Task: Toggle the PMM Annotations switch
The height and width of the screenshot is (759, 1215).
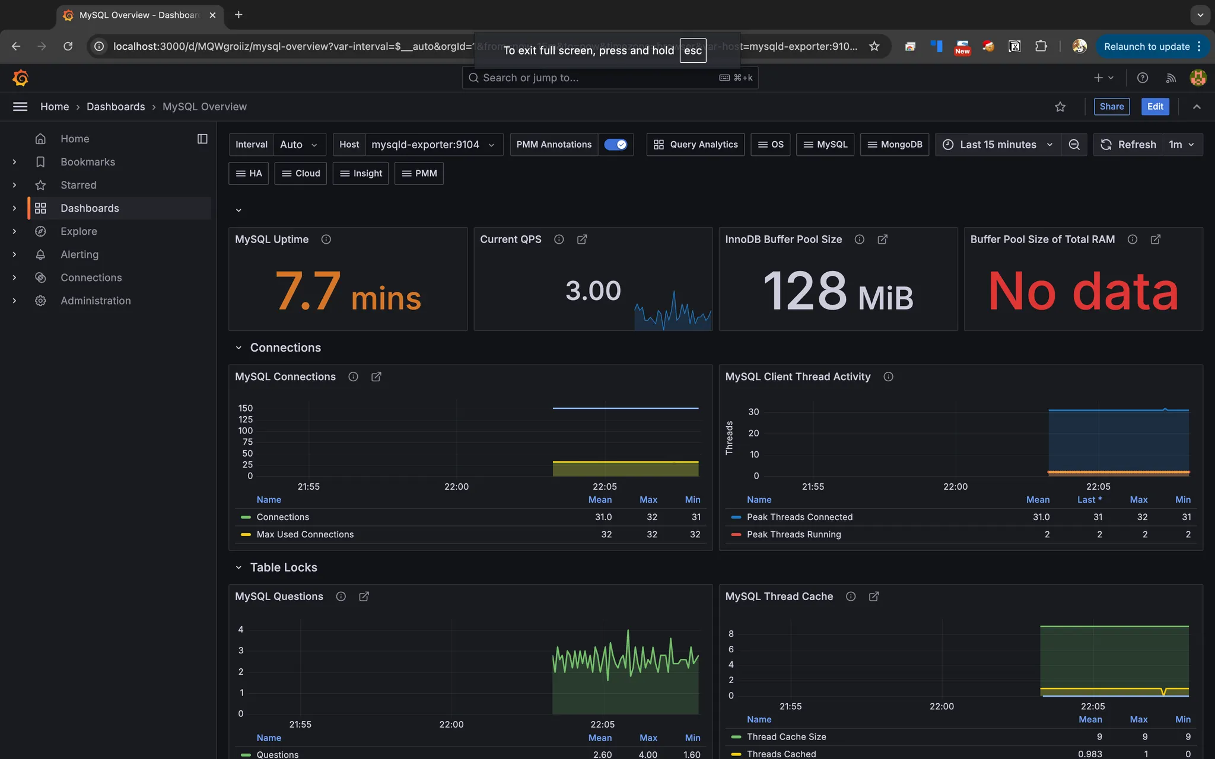Action: [615, 145]
